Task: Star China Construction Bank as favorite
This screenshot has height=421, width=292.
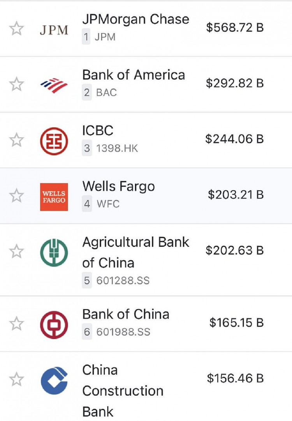Action: click(17, 379)
